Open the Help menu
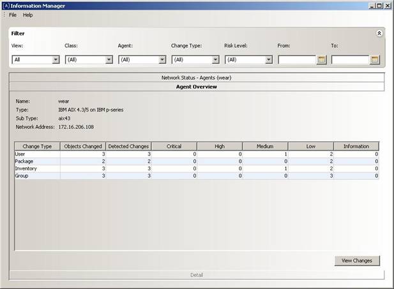The width and height of the screenshot is (394, 289). (27, 15)
